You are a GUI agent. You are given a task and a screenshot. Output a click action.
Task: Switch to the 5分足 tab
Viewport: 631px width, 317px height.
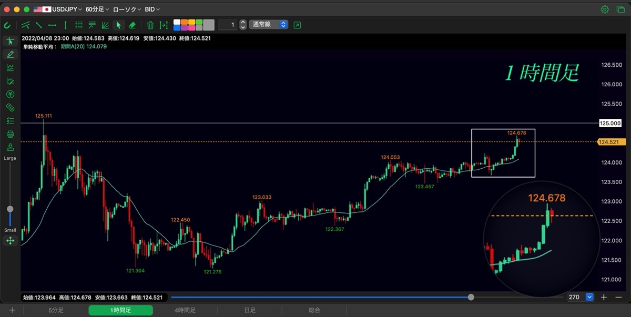tap(56, 310)
